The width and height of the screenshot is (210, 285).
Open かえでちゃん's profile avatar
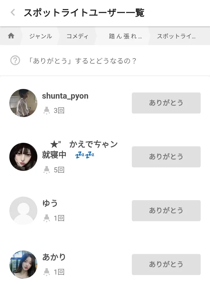point(23,157)
